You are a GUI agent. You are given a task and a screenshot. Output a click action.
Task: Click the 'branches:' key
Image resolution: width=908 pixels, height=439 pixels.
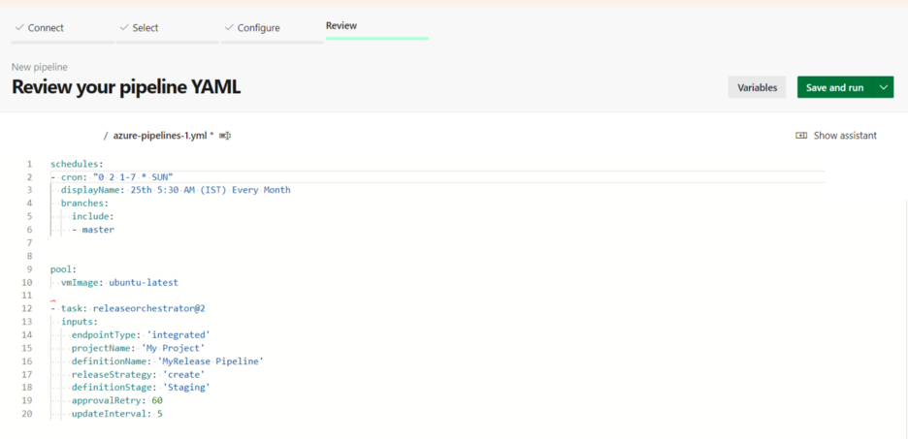[85, 203]
